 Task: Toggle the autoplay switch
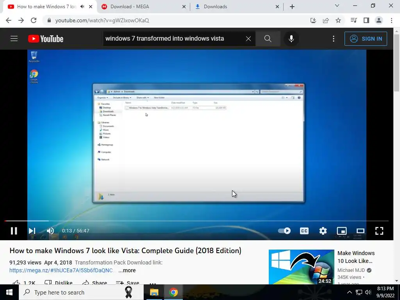pos(284,231)
